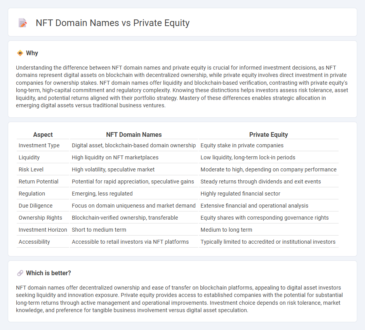Select the Due Diligence row label

coord(36,206)
